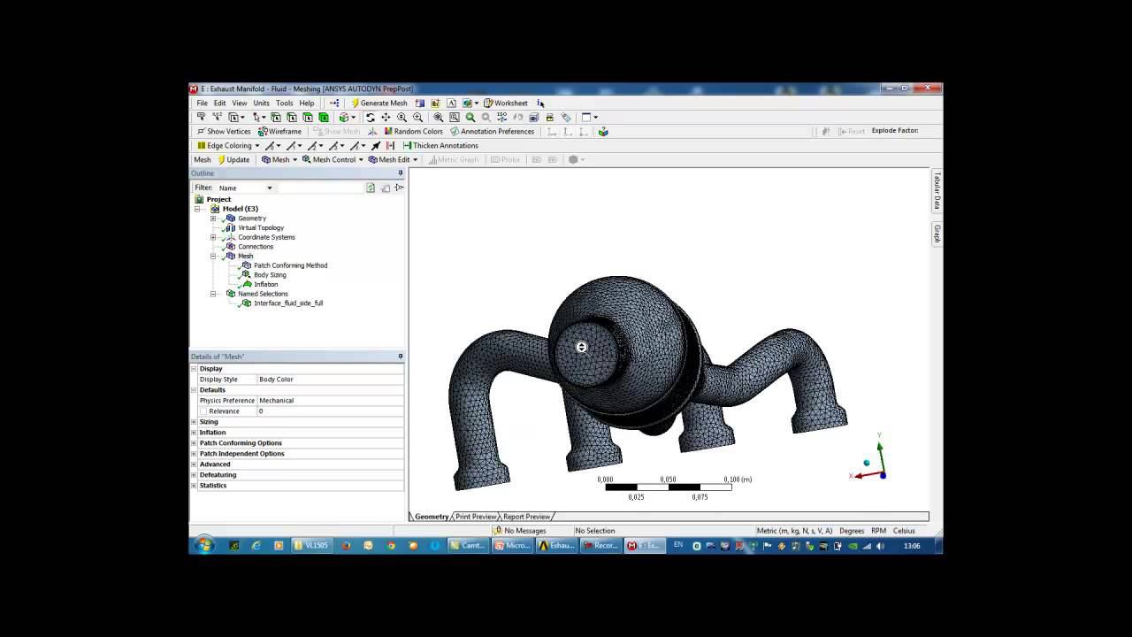Click the Display Style Body Color value
The width and height of the screenshot is (1132, 637).
pyautogui.click(x=330, y=380)
